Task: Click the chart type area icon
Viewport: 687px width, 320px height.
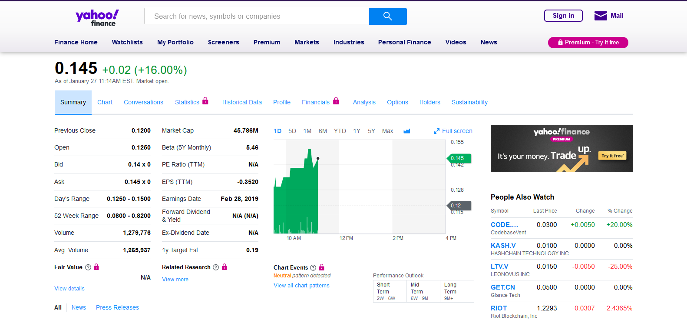Action: pyautogui.click(x=407, y=131)
